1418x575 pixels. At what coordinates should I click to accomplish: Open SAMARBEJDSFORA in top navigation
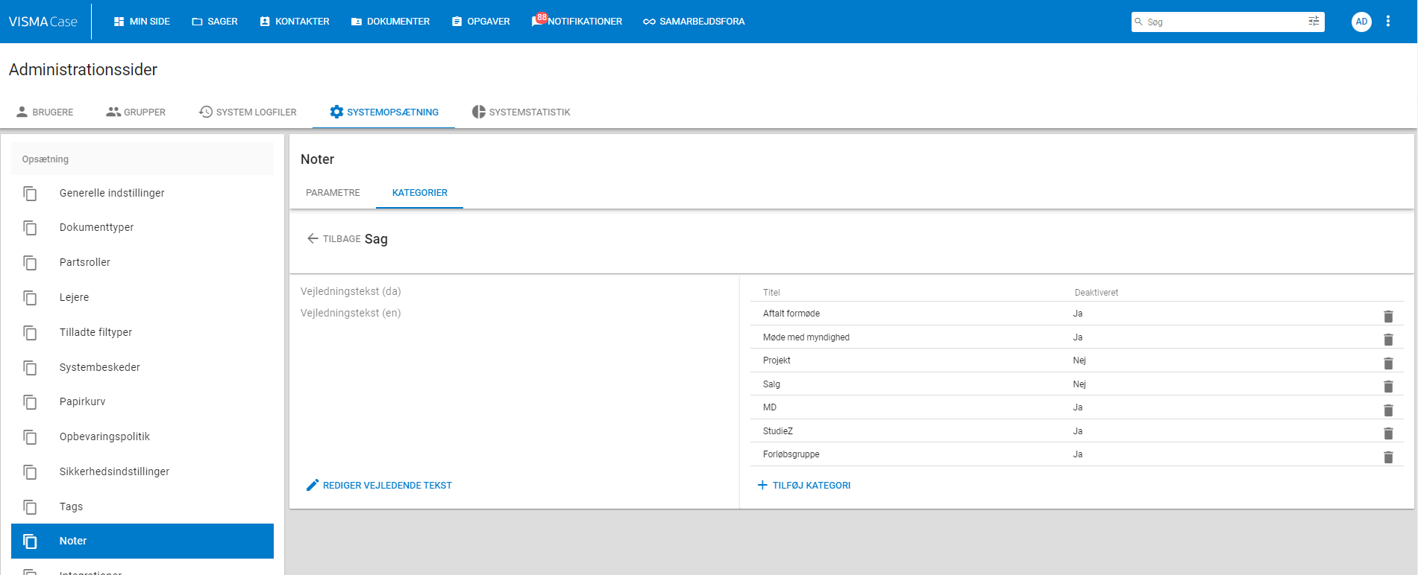(x=694, y=22)
